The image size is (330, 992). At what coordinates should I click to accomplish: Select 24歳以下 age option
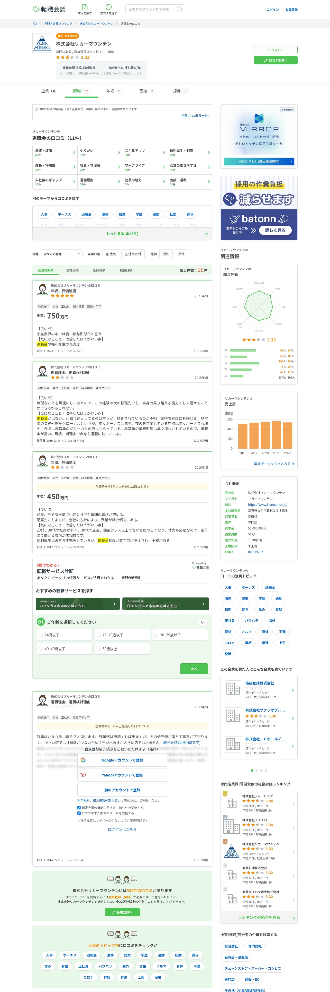click(x=65, y=635)
